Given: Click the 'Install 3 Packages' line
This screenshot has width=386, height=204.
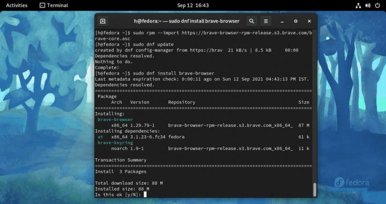Looking at the screenshot, I should (x=121, y=171).
